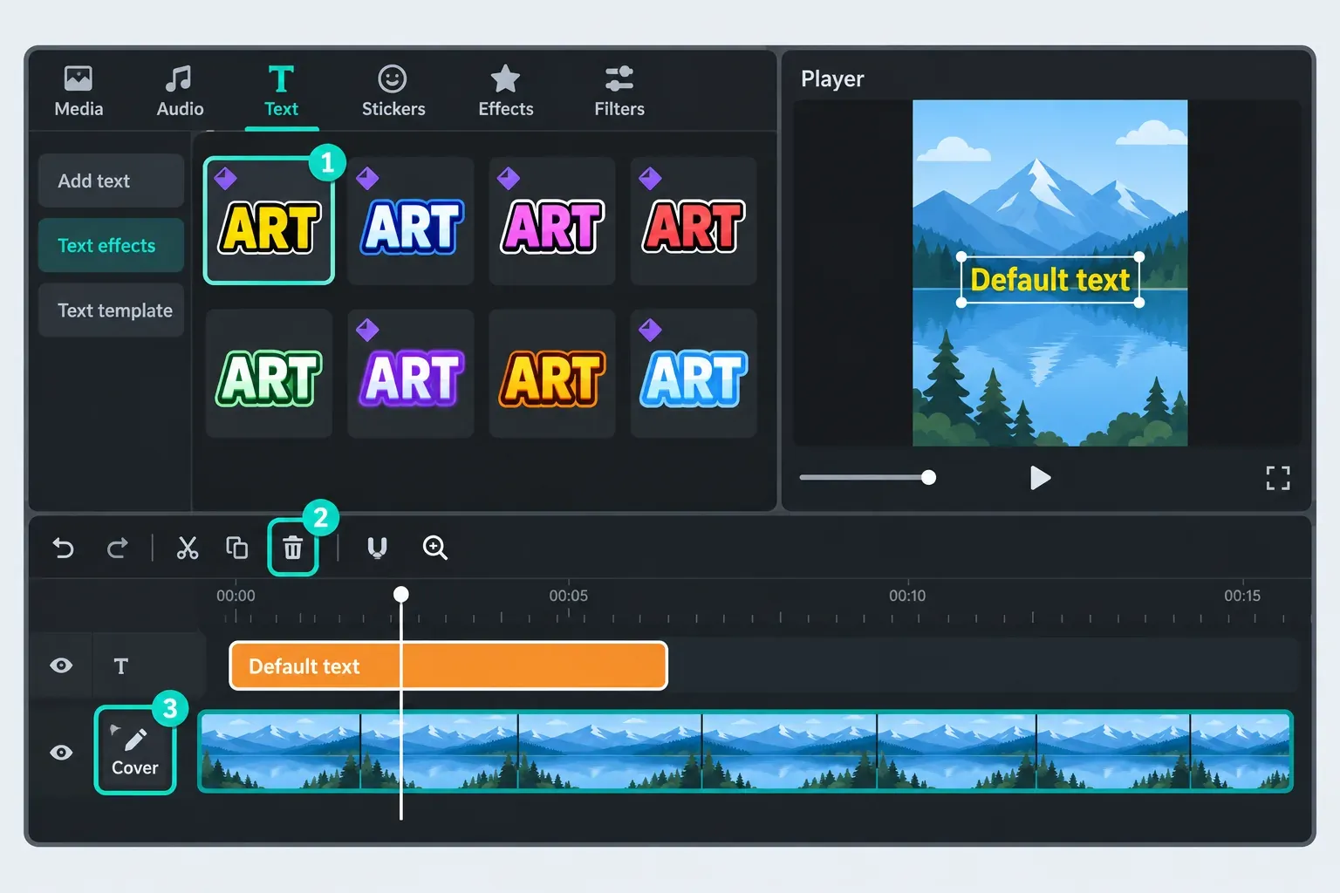Image resolution: width=1340 pixels, height=893 pixels.
Task: Click the timeline playhead marker
Action: click(x=401, y=594)
